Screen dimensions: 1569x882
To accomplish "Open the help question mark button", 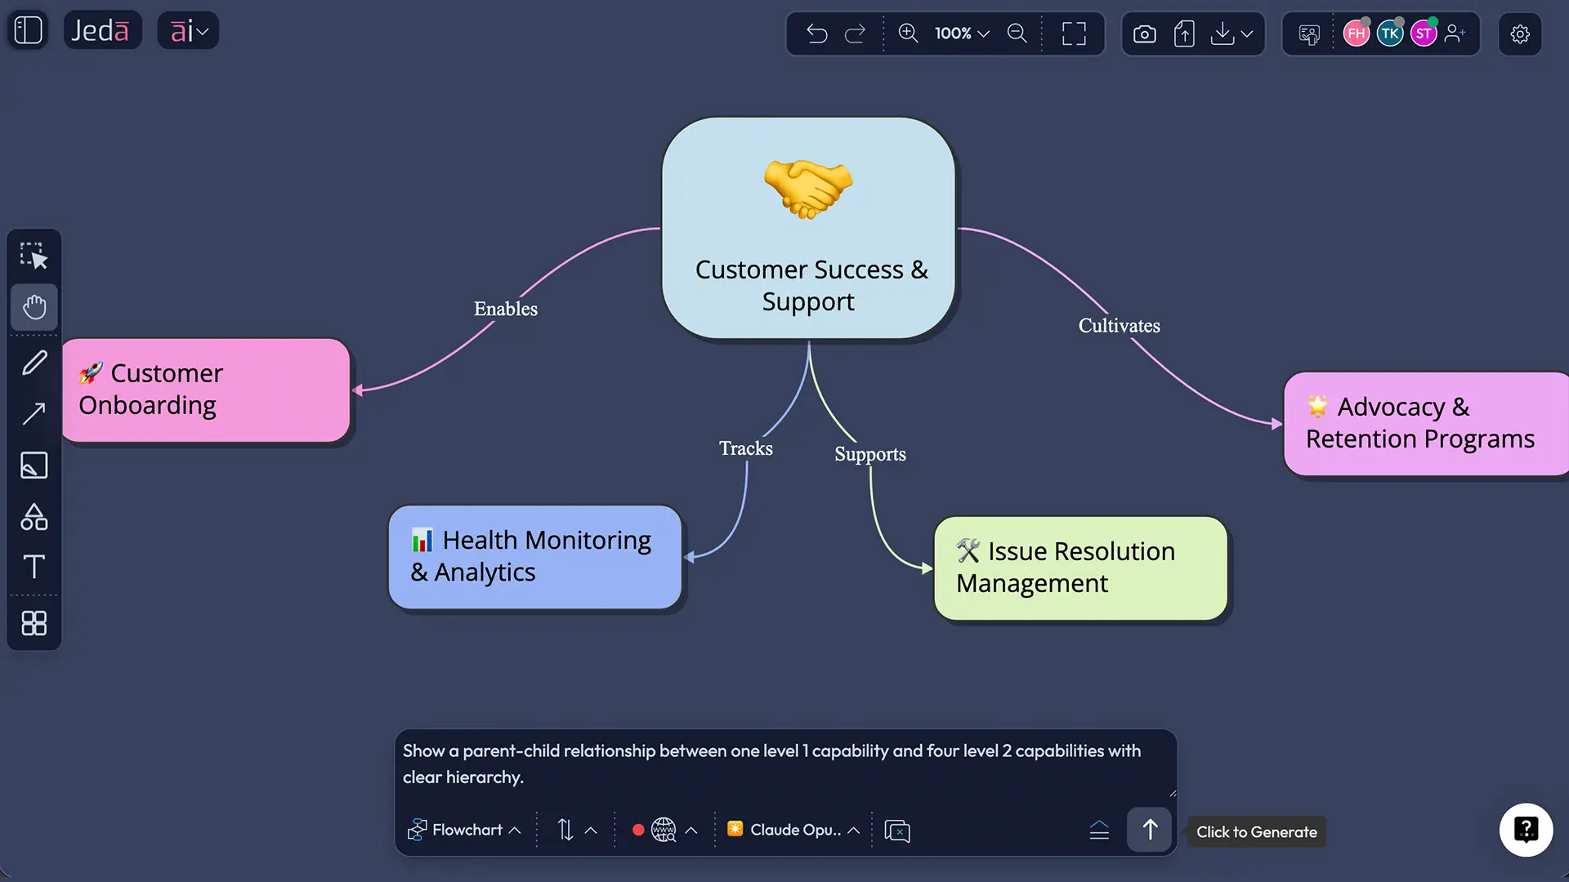I will 1525,830.
